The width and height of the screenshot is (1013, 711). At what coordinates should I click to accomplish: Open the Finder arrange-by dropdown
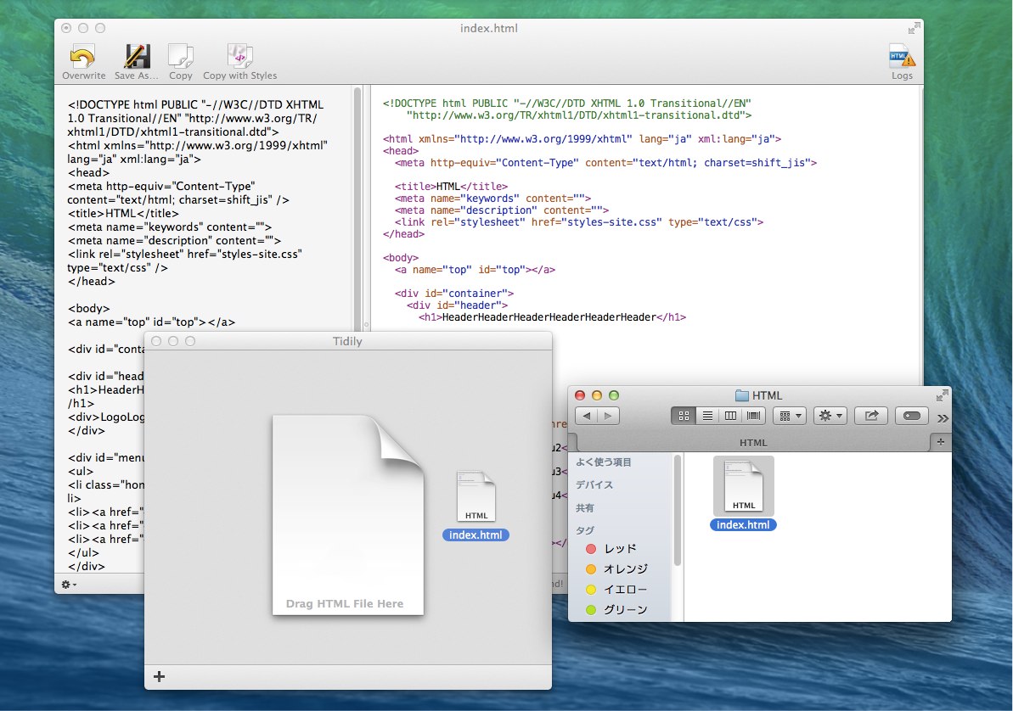point(789,416)
